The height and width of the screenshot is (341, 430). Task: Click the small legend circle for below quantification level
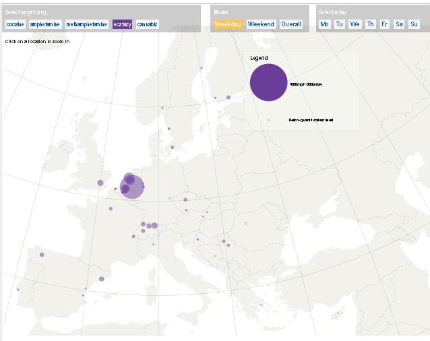(x=268, y=120)
